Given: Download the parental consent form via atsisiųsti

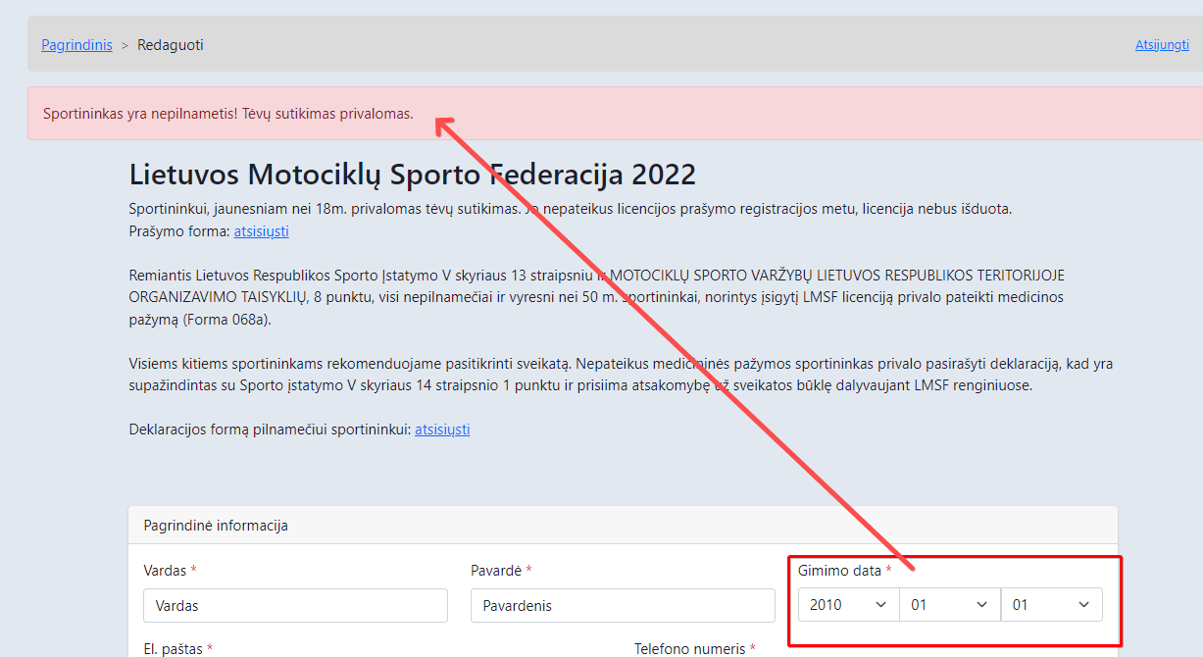Looking at the screenshot, I should [x=261, y=231].
